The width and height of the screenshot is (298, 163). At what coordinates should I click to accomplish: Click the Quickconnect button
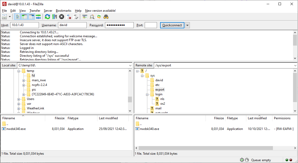point(172,25)
